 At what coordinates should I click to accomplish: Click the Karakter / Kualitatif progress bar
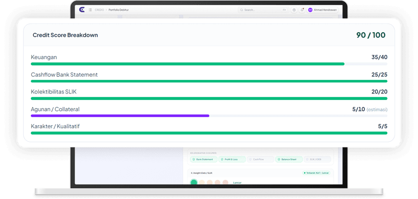click(x=209, y=133)
